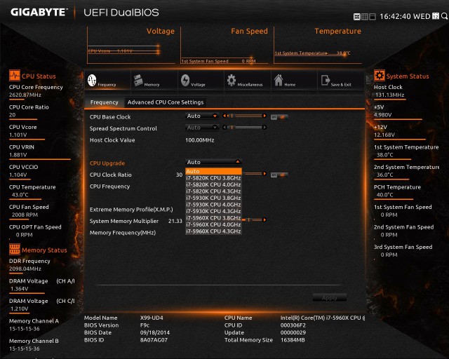Choose i7-5930K CPU 4.3GHz option
The height and width of the screenshot is (359, 449).
point(213,211)
